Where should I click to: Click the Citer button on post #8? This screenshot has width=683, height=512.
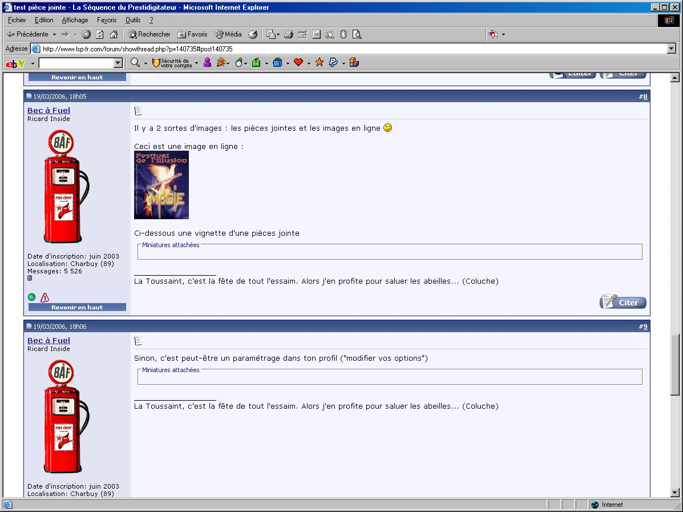(623, 302)
